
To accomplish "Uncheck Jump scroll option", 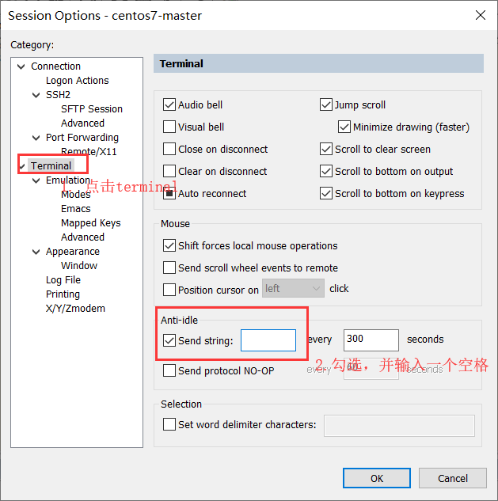I will pos(326,104).
